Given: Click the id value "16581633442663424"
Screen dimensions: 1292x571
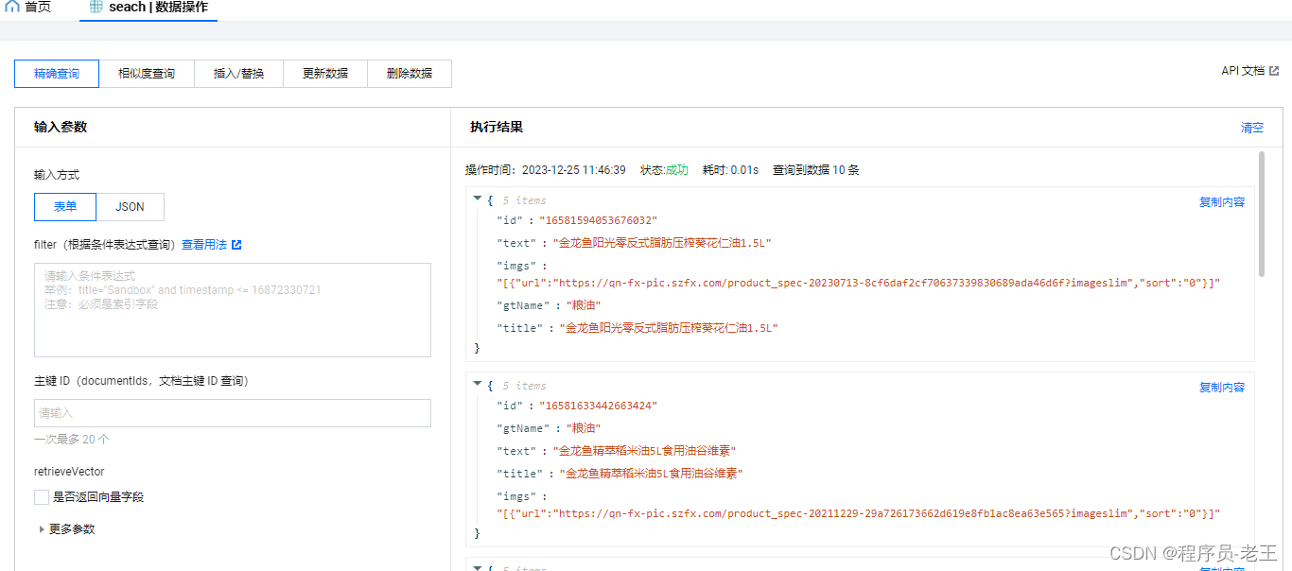Looking at the screenshot, I should click(598, 406).
